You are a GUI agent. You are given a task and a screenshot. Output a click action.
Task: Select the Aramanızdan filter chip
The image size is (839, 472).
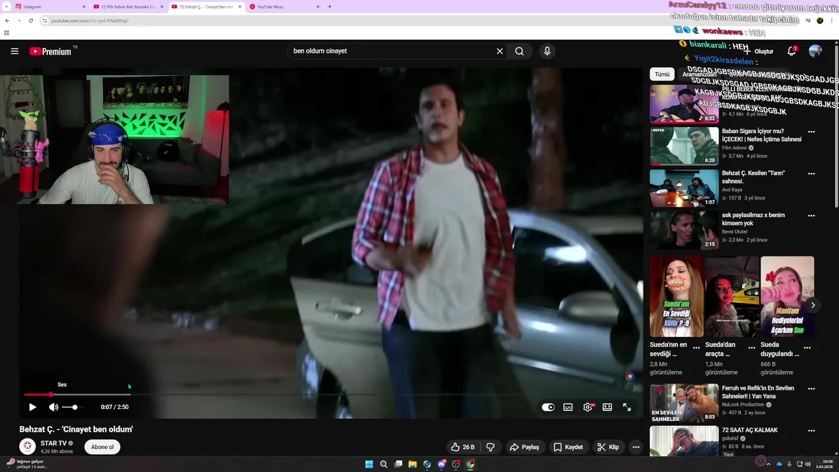699,74
